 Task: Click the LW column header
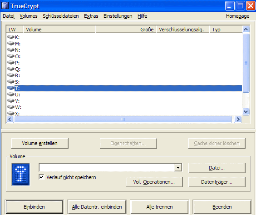[x=15, y=30]
